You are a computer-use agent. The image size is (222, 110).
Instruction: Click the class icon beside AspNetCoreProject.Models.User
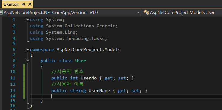(146, 13)
